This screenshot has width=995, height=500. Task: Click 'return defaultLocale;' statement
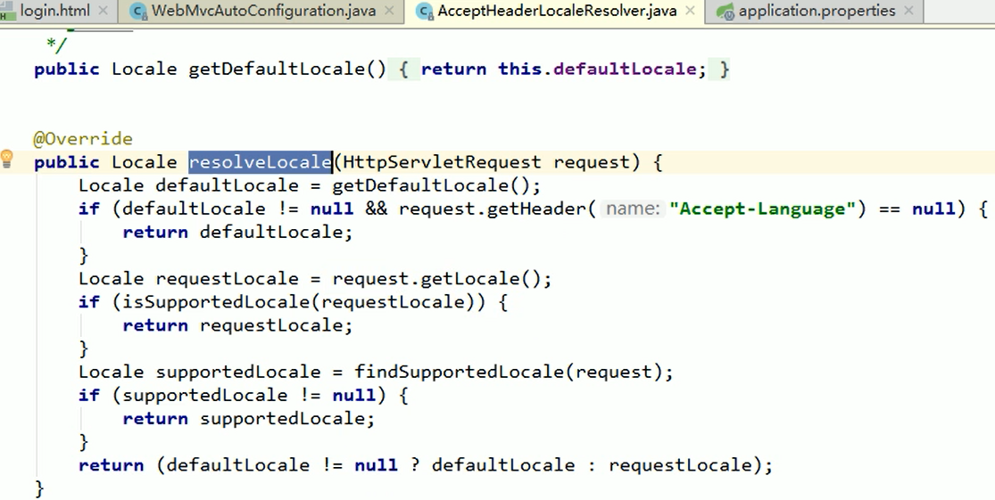tap(237, 233)
